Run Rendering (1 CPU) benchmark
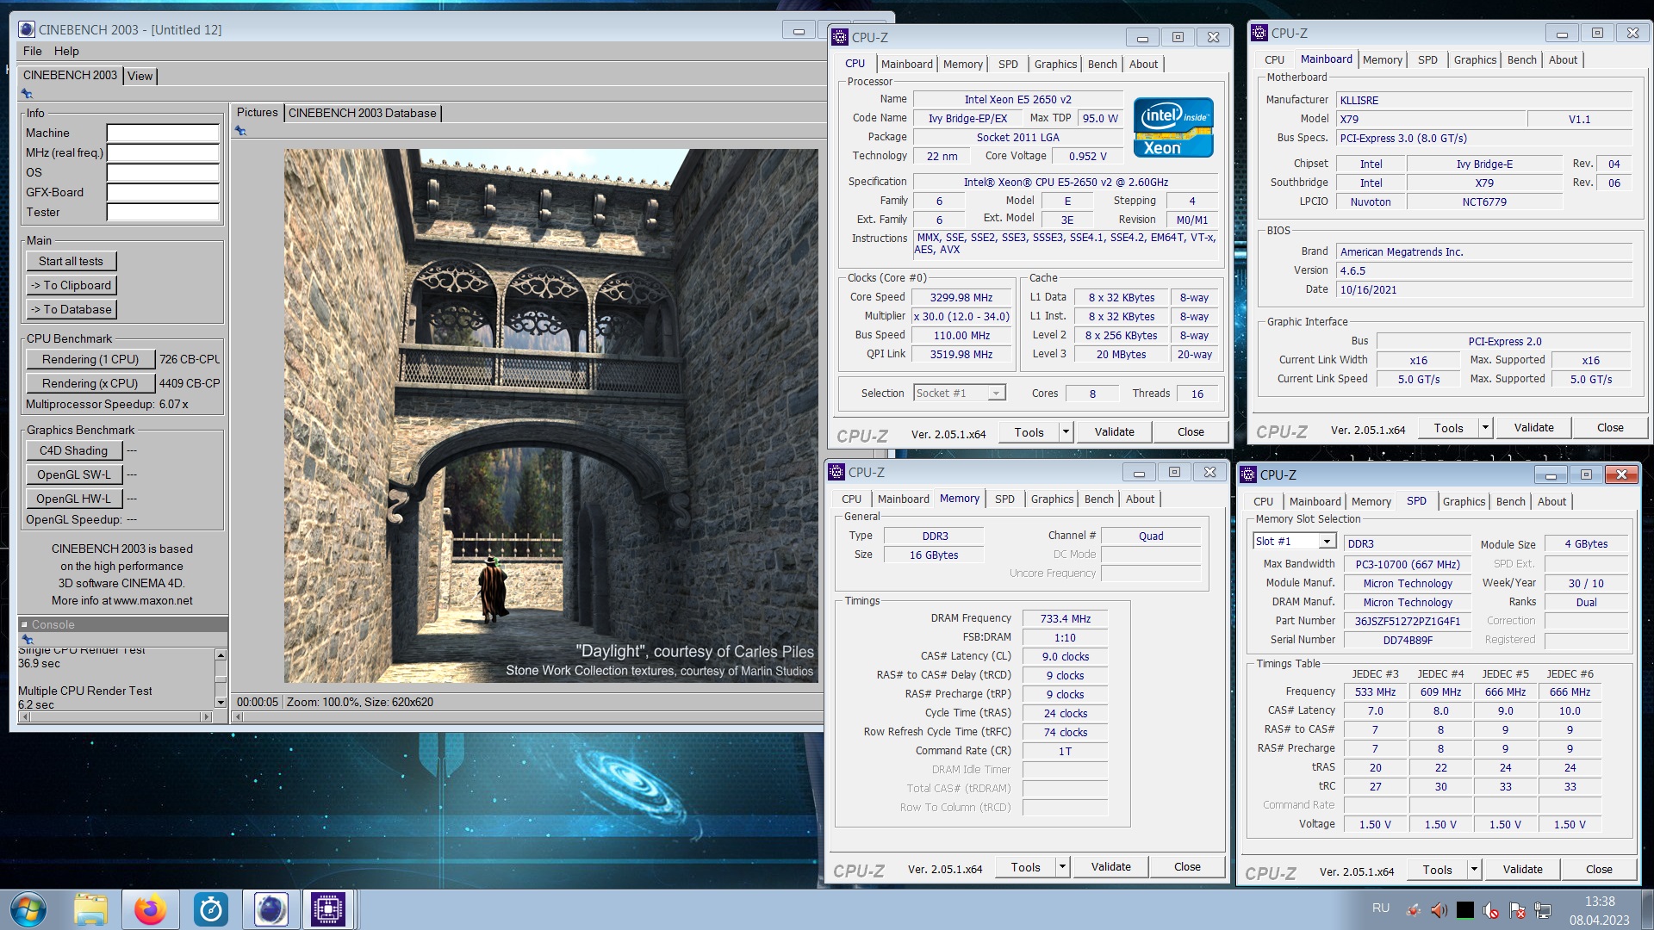The height and width of the screenshot is (930, 1654). click(90, 359)
